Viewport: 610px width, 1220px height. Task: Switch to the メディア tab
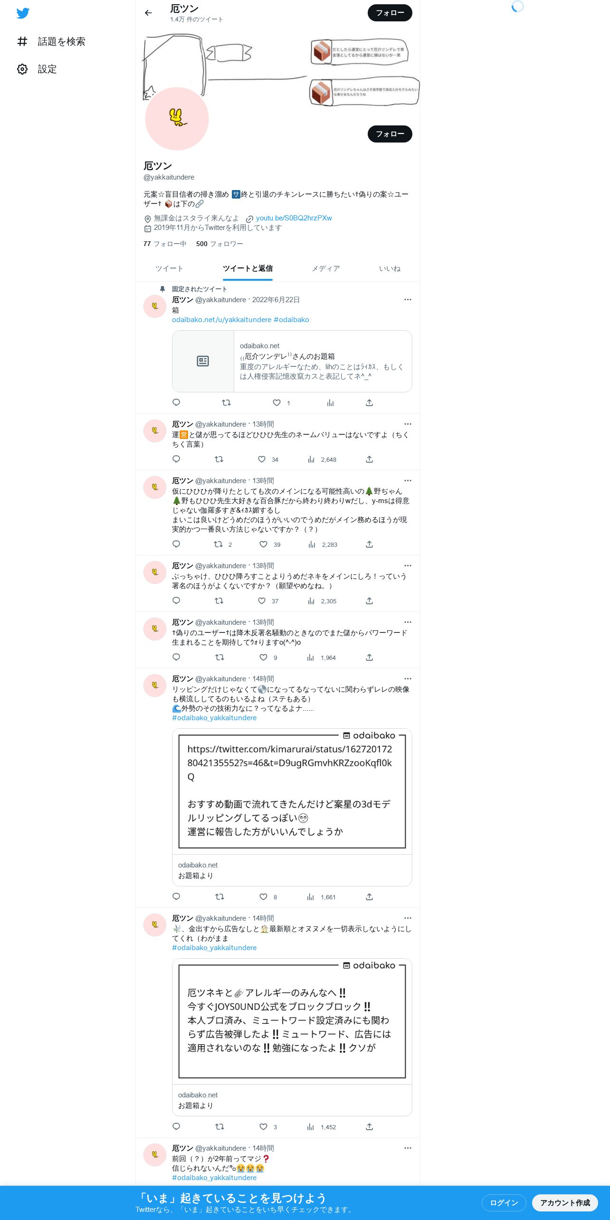(x=326, y=269)
